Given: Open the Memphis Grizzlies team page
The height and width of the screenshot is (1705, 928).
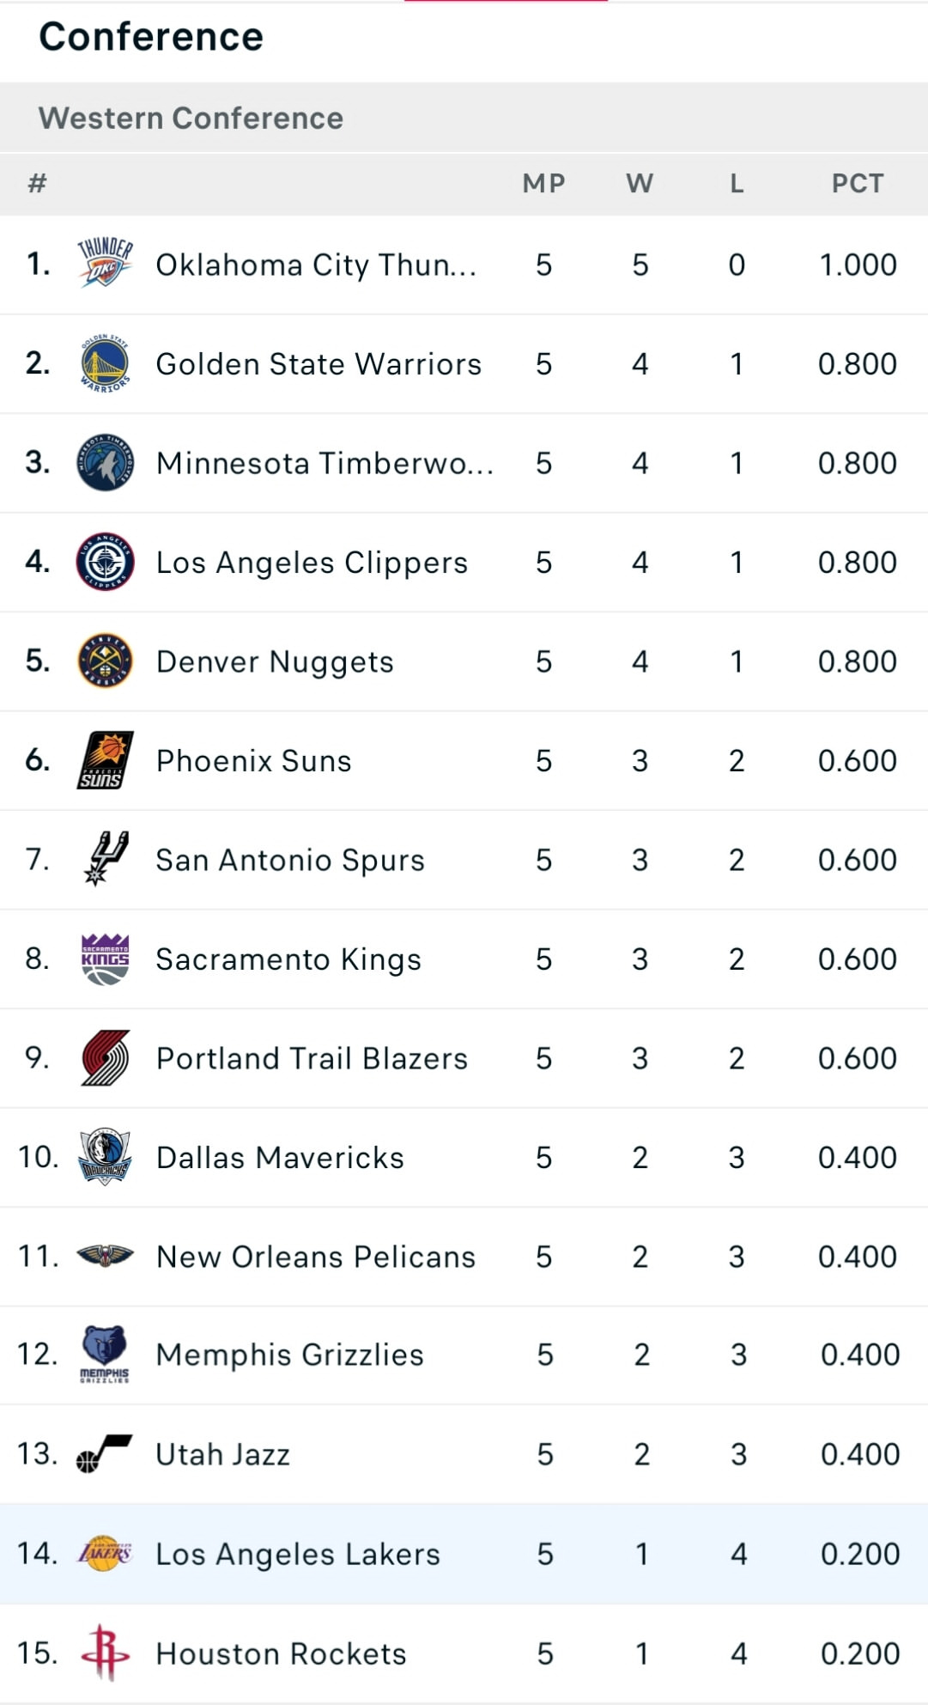Looking at the screenshot, I should 289,1355.
